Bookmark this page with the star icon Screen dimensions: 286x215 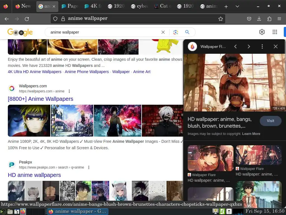221,19
